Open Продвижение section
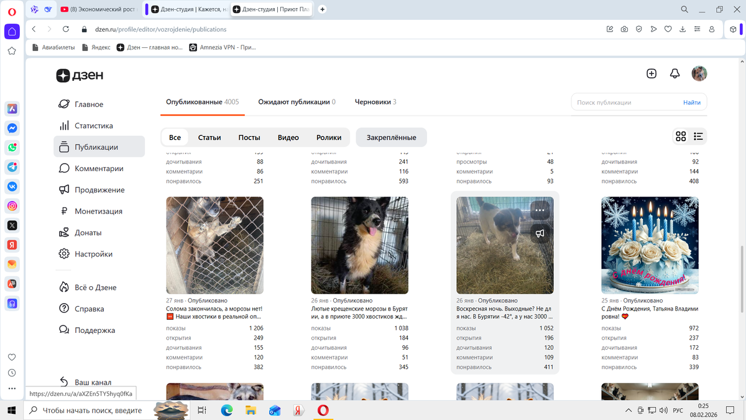Viewport: 746px width, 420px height. tap(99, 190)
